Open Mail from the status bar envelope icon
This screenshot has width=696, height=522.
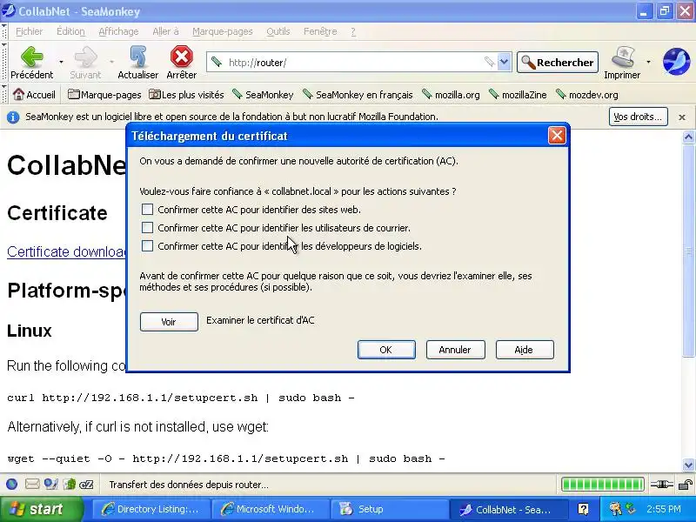tap(32, 484)
